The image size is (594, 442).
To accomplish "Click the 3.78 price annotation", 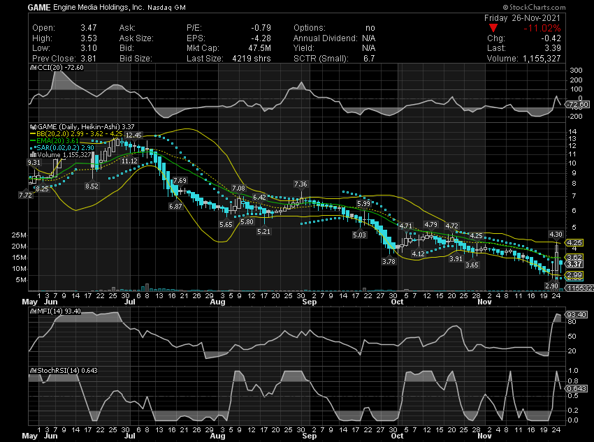I will pyautogui.click(x=389, y=261).
